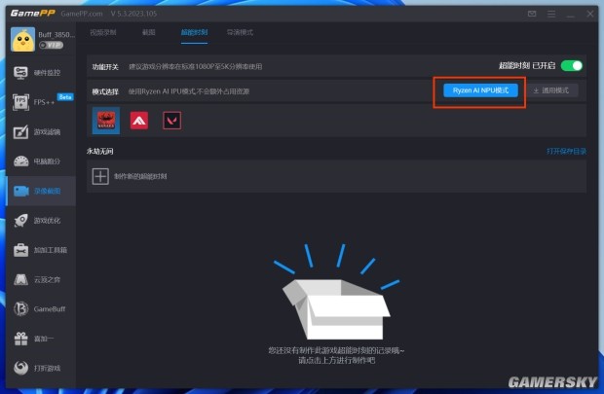Open 硬件监控 hardware monitoring in sidebar
Screen dimensions: 604x394
(41, 72)
